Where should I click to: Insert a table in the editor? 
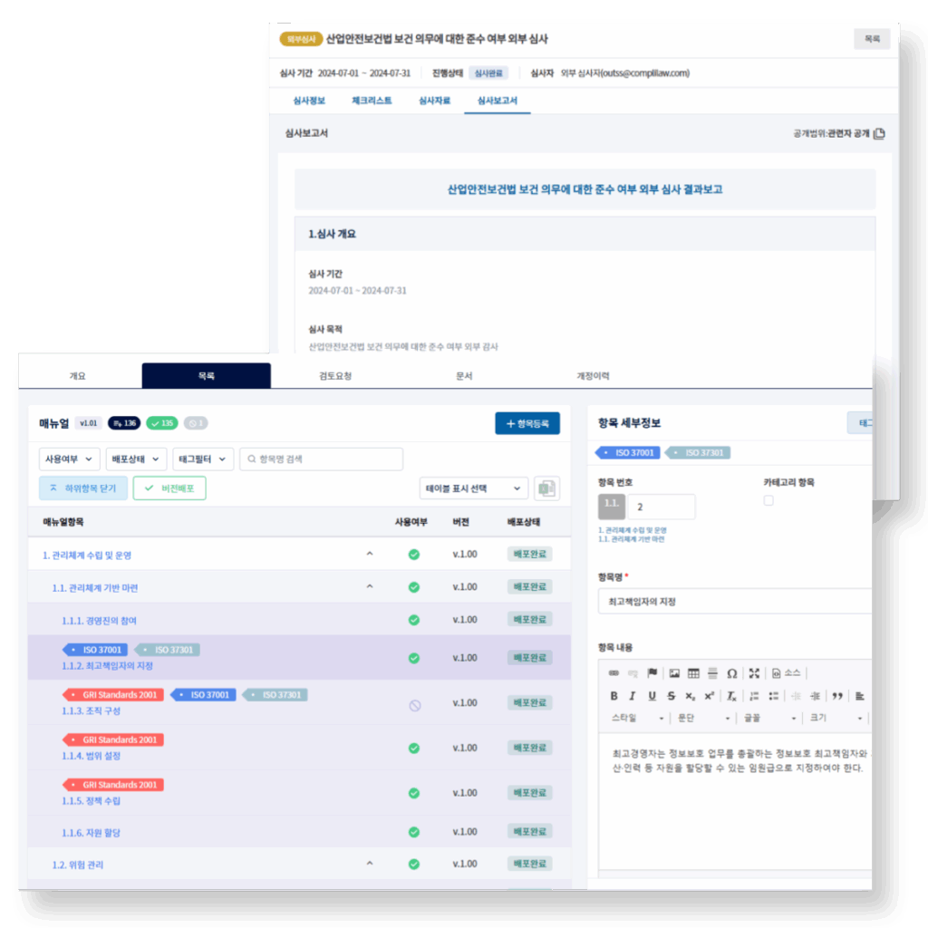(x=693, y=673)
